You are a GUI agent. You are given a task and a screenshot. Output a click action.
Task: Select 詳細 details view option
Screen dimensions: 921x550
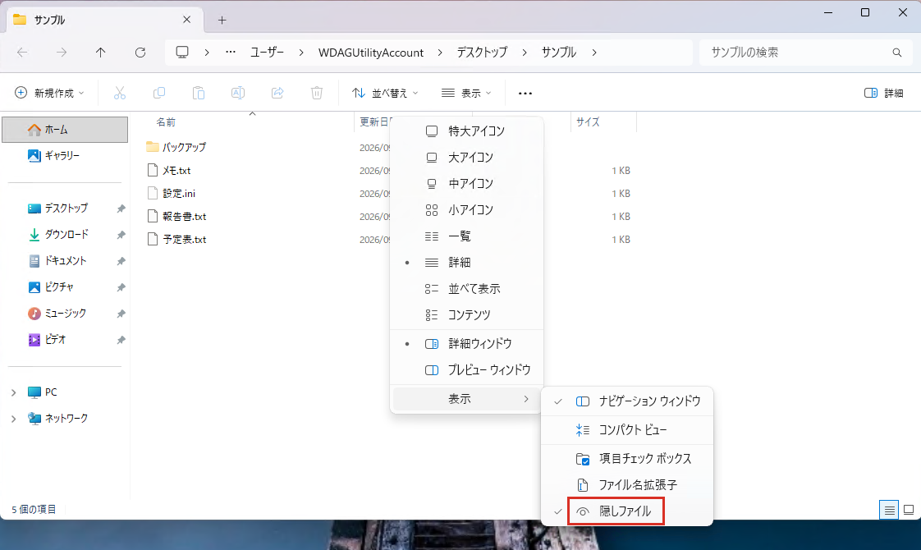(x=467, y=263)
